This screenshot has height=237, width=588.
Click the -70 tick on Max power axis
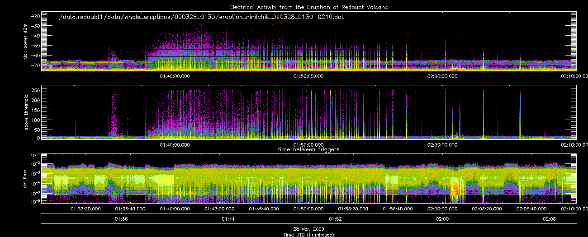point(35,65)
